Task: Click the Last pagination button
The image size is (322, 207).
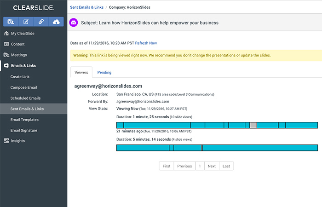Action: (226, 166)
